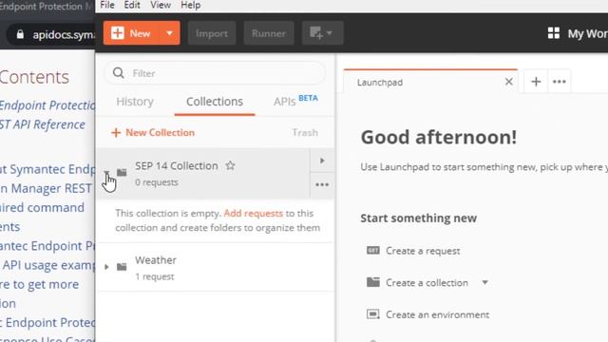Select the My Workspace label
Screen dimensions: 608x342
click(x=587, y=34)
